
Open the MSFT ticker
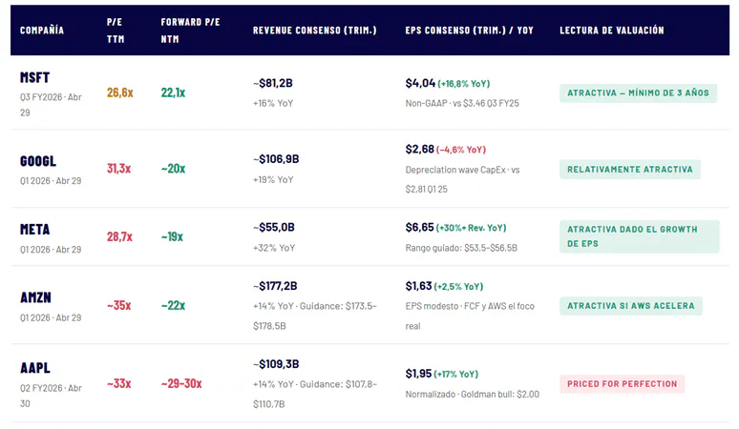35,77
